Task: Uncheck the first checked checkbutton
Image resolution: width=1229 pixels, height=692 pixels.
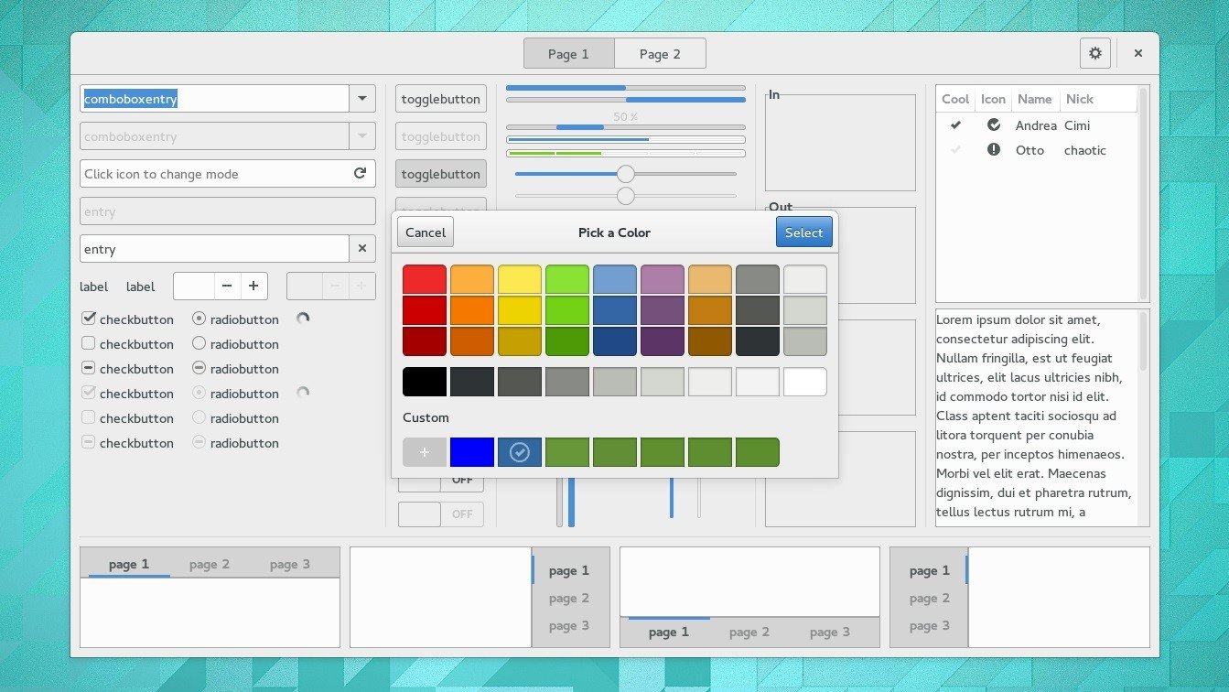Action: pyautogui.click(x=89, y=319)
